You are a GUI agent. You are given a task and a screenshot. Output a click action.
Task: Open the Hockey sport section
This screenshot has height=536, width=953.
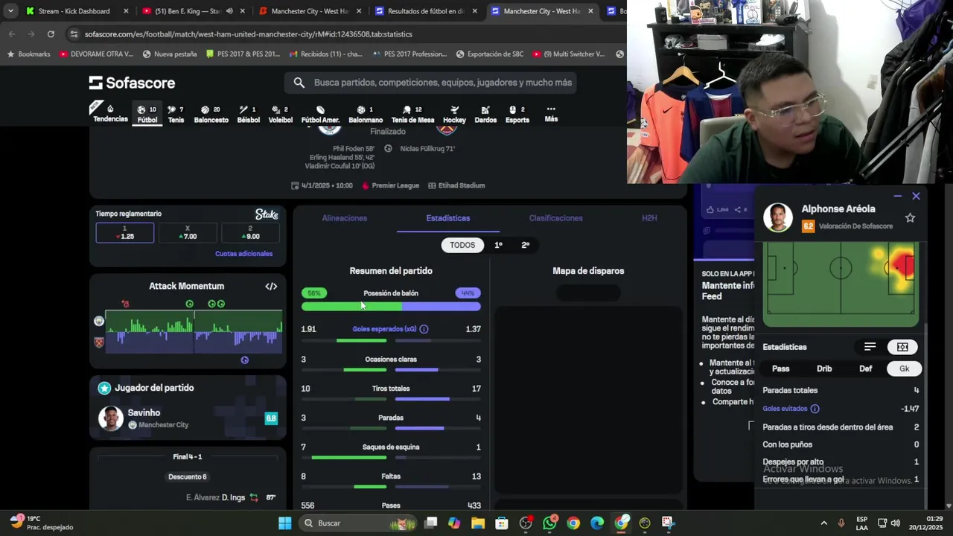[x=454, y=113]
